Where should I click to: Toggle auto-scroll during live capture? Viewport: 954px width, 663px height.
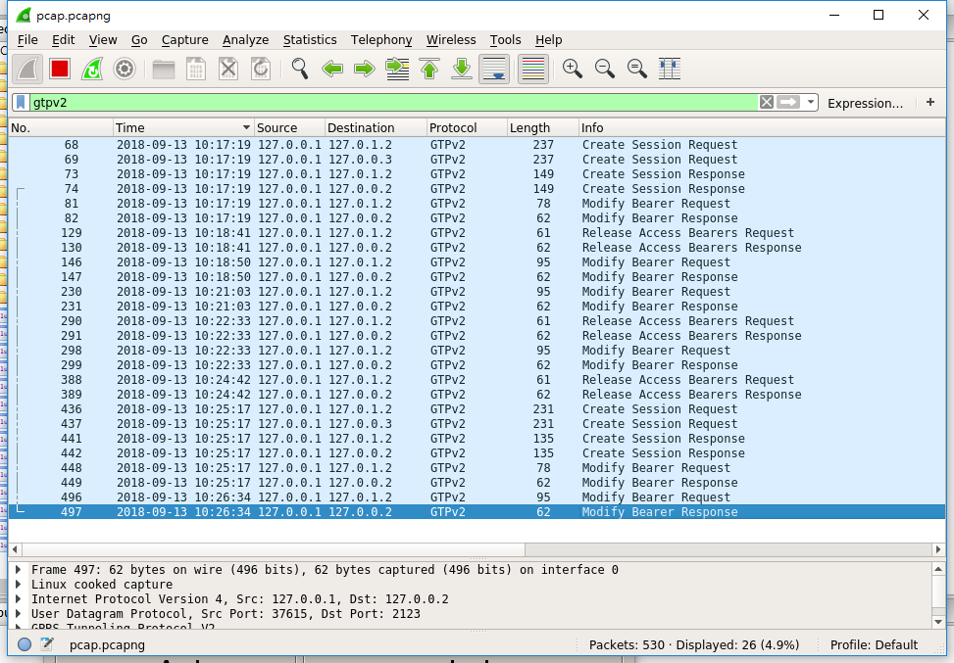493,69
